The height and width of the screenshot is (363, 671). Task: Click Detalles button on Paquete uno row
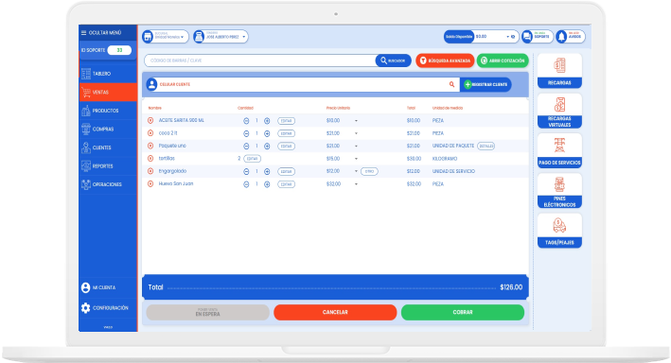486,146
